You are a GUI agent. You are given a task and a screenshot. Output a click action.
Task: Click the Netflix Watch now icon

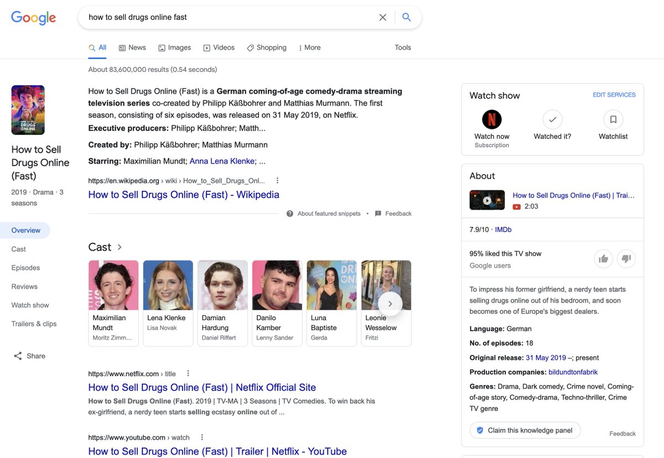491,119
